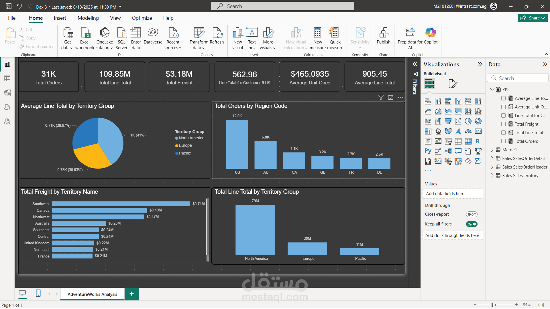Check the Line Total for C... measure
The height and width of the screenshot is (309, 550).
pyautogui.click(x=503, y=116)
